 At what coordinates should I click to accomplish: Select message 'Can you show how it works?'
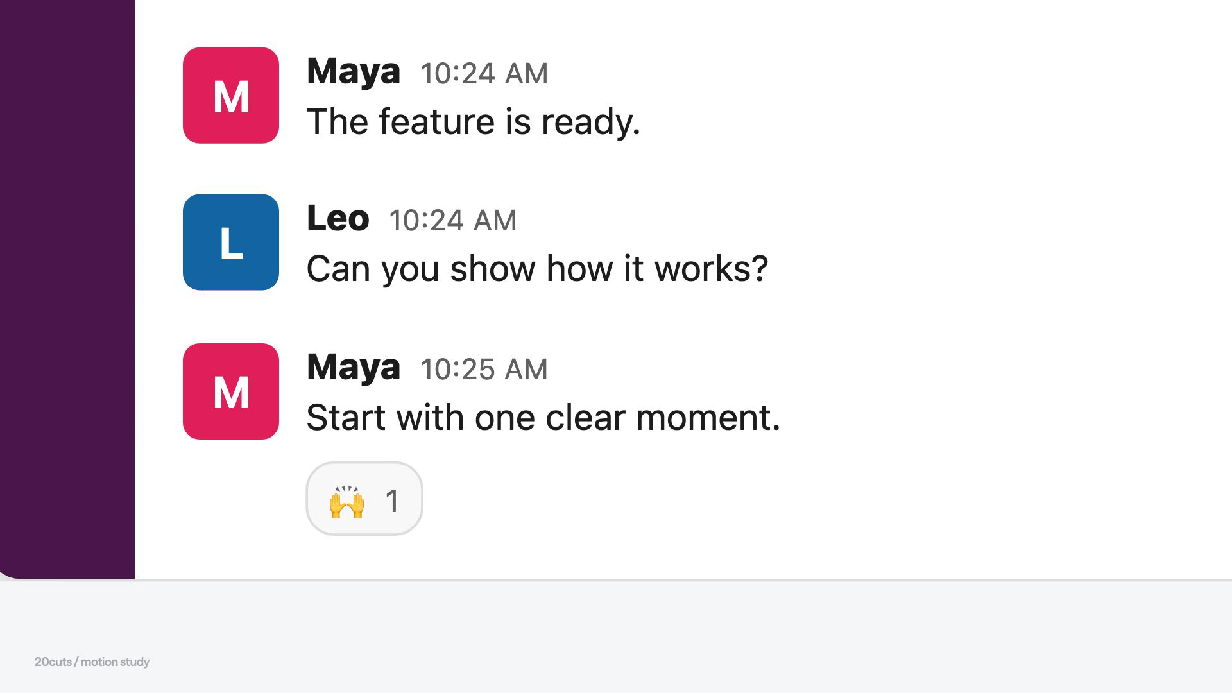pos(537,268)
